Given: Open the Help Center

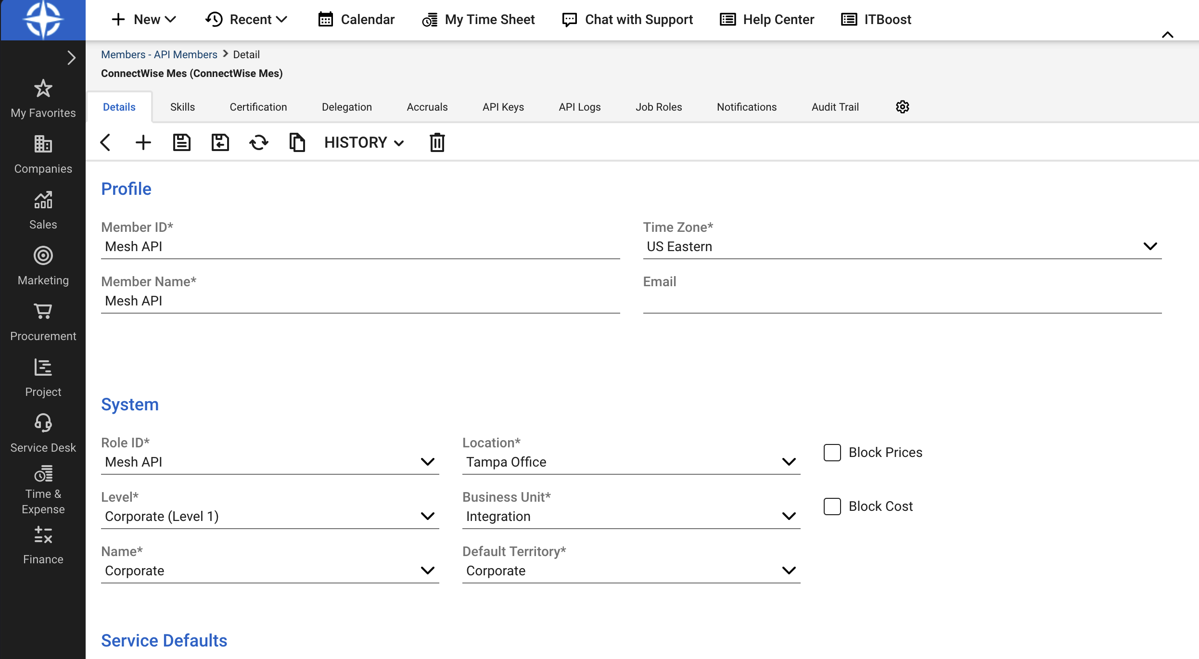Looking at the screenshot, I should 767,20.
